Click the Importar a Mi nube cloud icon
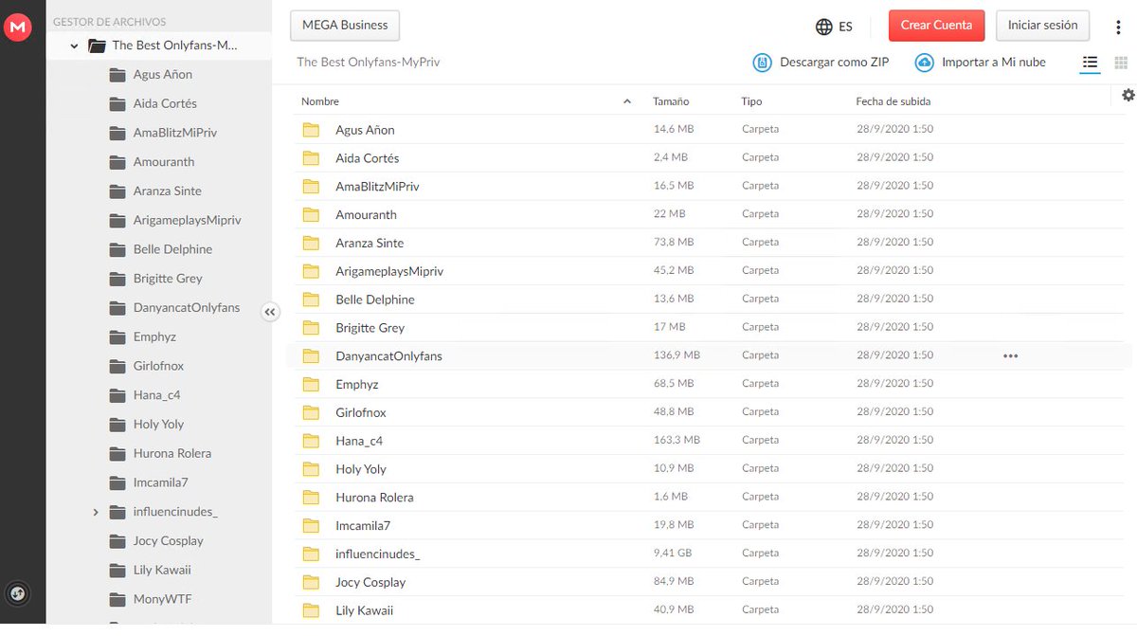Screen dimensions: 1137x636 click(x=925, y=63)
